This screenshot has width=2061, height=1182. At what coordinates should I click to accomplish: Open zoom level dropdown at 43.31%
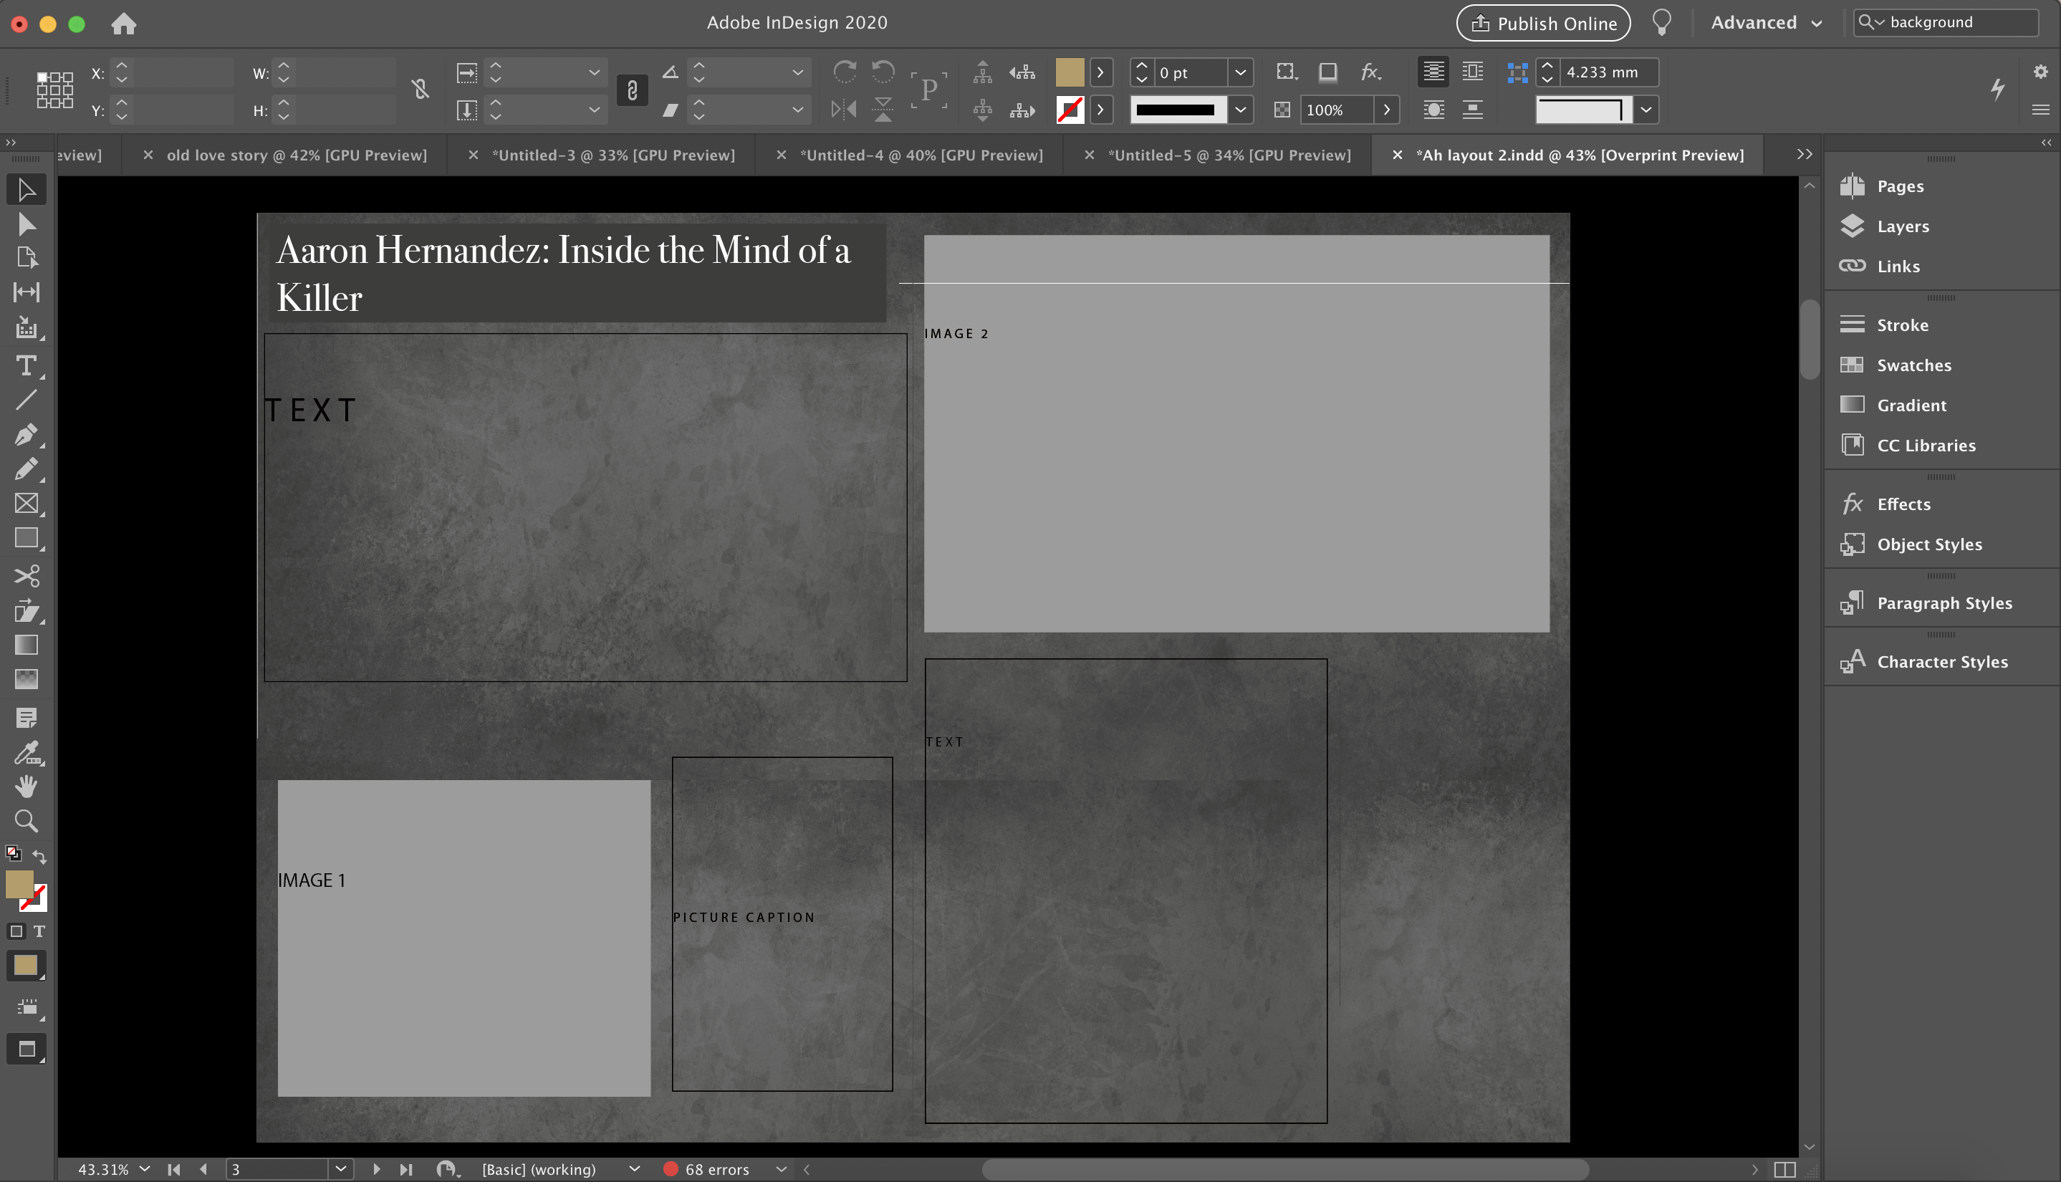point(145,1169)
